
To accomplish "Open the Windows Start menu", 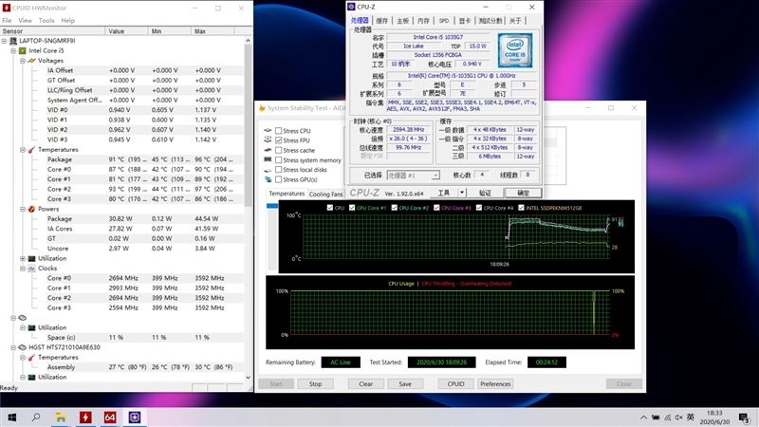I will [11, 417].
